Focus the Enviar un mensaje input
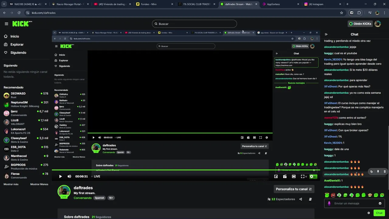This screenshot has height=219, width=389. click(x=354, y=203)
